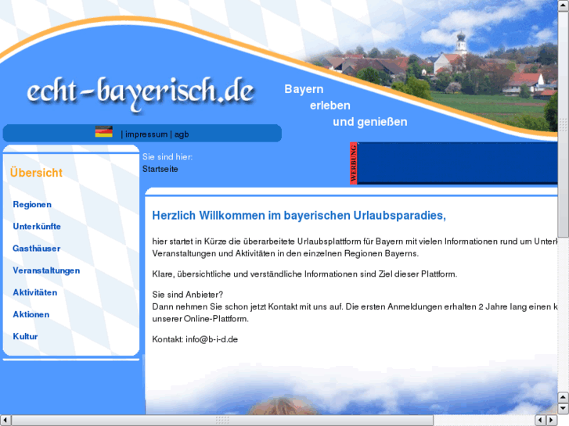
Task: Click the 'Bayern erleben und genießen' slogan
Action: (346, 106)
